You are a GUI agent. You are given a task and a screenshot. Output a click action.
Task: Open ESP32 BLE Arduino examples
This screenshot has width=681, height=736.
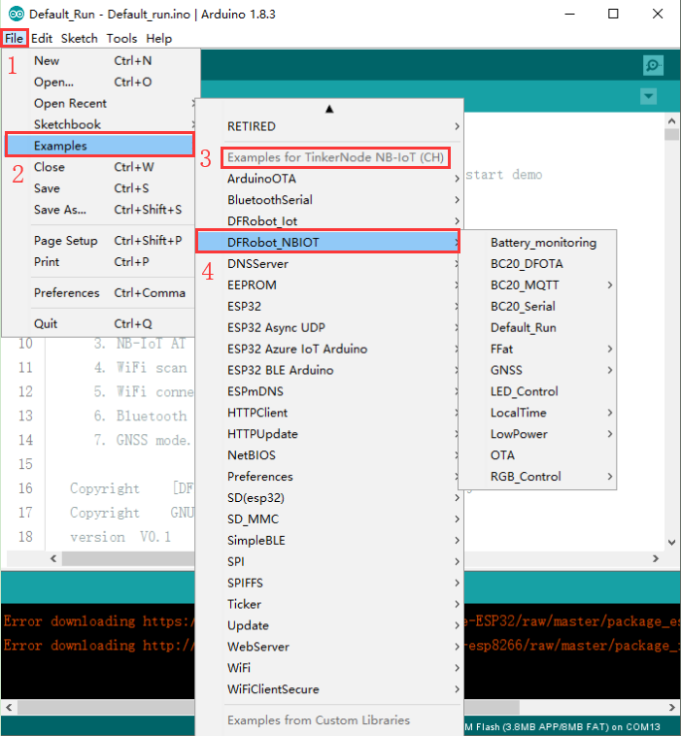pyautogui.click(x=329, y=370)
